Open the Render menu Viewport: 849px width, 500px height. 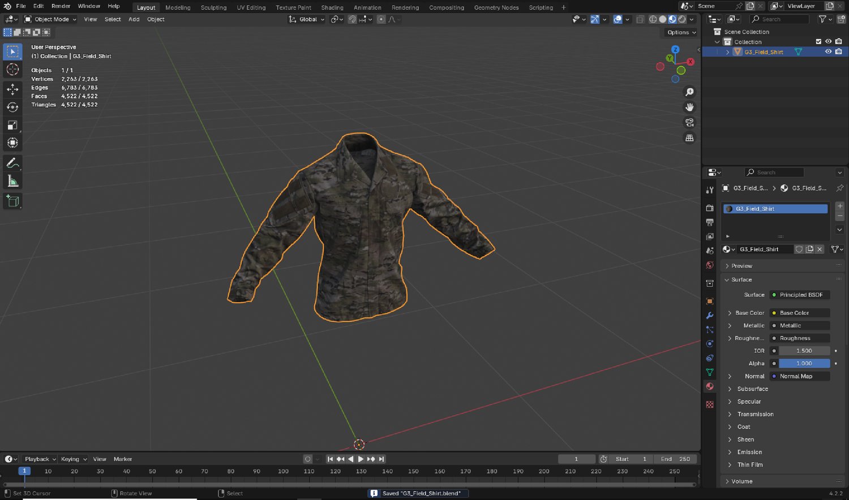pos(61,6)
